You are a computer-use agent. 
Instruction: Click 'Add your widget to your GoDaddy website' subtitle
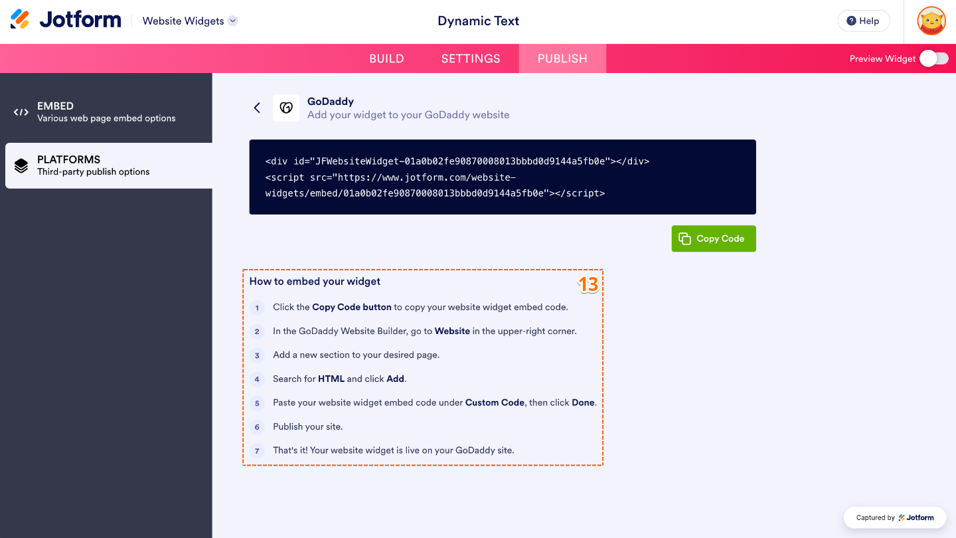[408, 115]
